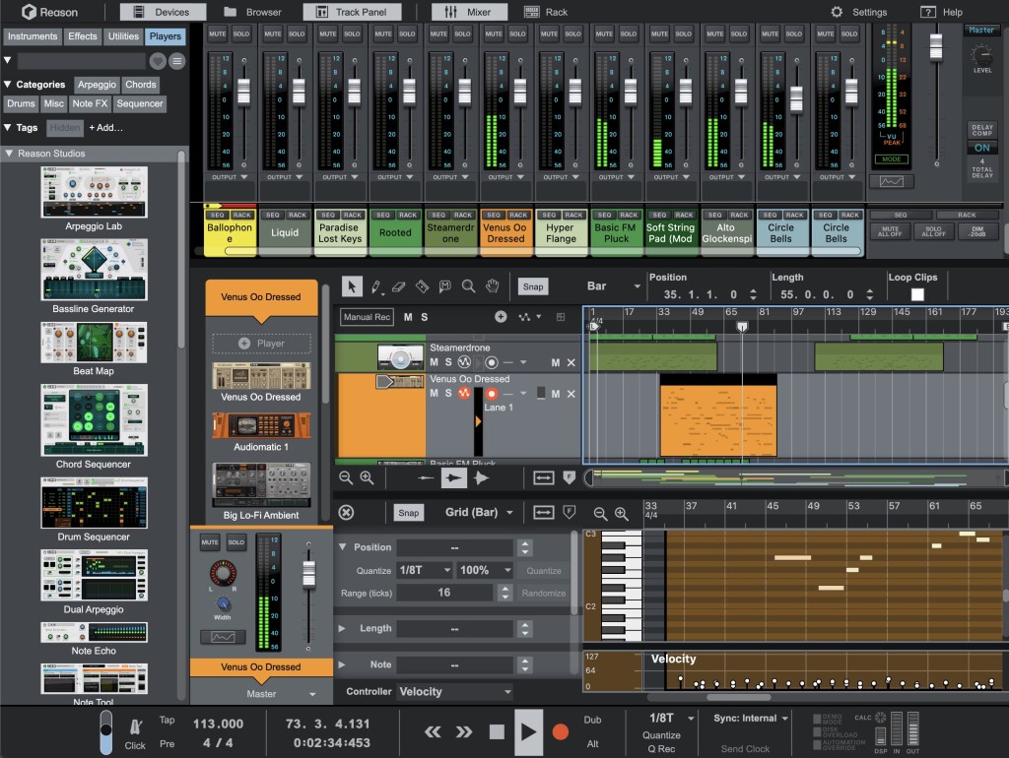Click the Venus Oo Dressed pan knob
This screenshot has height=758, width=1009.
pyautogui.click(x=223, y=572)
